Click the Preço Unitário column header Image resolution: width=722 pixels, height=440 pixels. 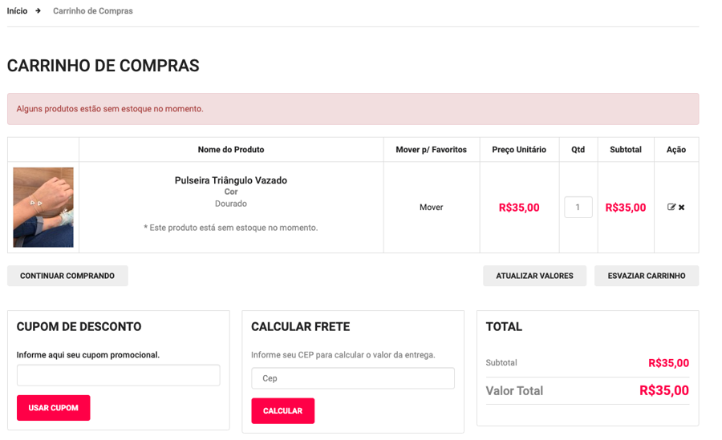pyautogui.click(x=518, y=150)
